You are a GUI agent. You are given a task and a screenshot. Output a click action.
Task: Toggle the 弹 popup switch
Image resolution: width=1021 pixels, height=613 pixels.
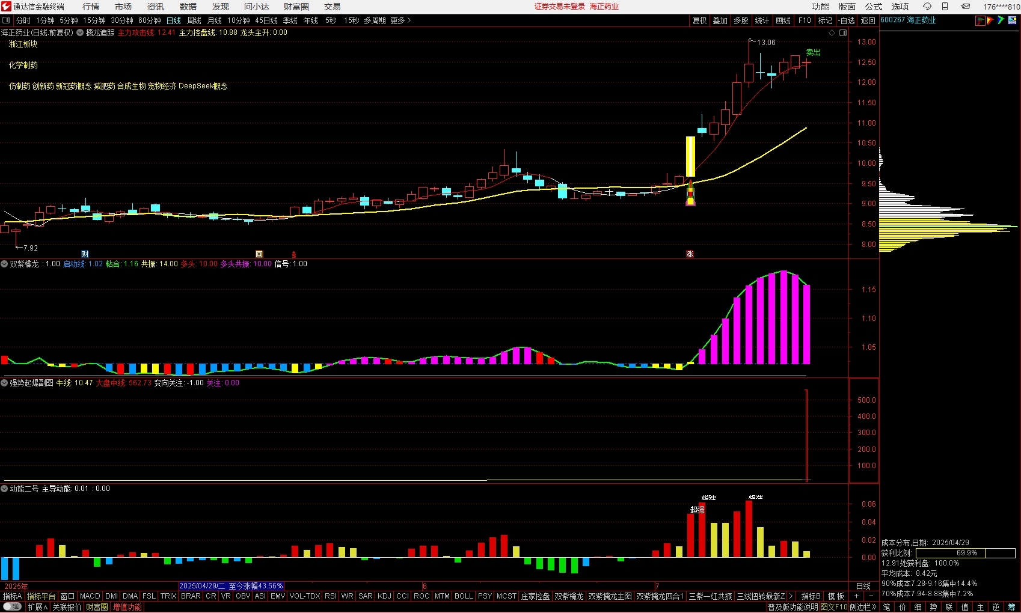(x=12, y=607)
